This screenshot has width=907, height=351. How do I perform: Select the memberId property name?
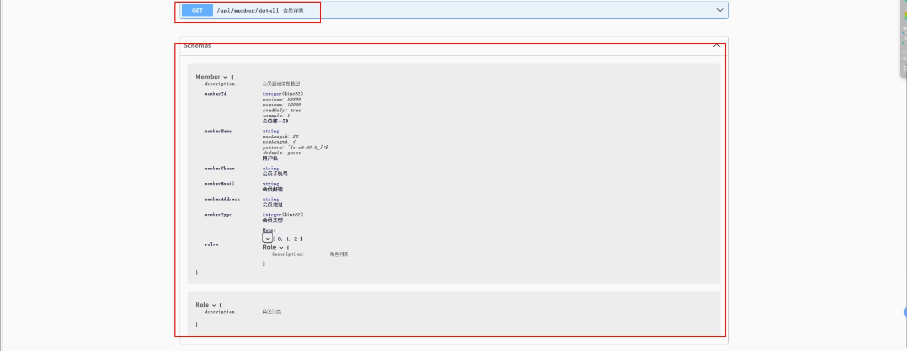215,94
